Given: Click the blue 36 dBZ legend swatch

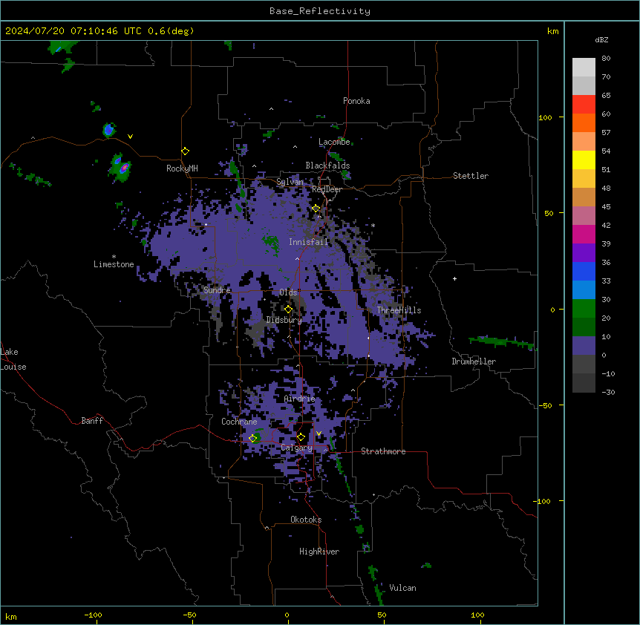Looking at the screenshot, I should (x=584, y=271).
